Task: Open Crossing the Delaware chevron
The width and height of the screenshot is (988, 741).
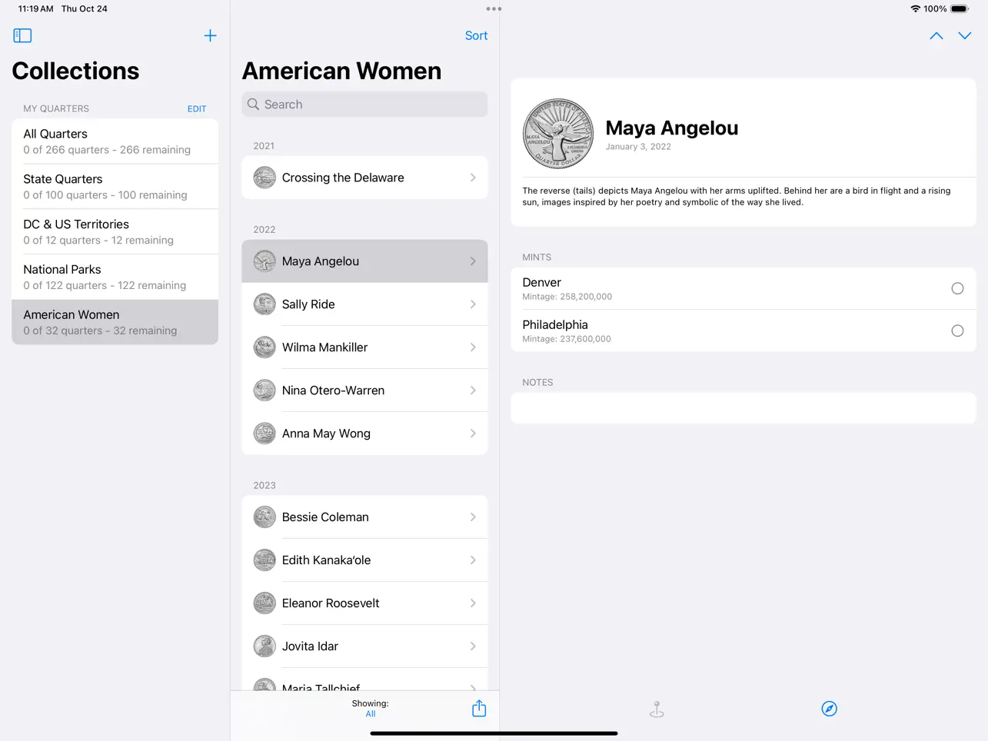Action: 473,178
